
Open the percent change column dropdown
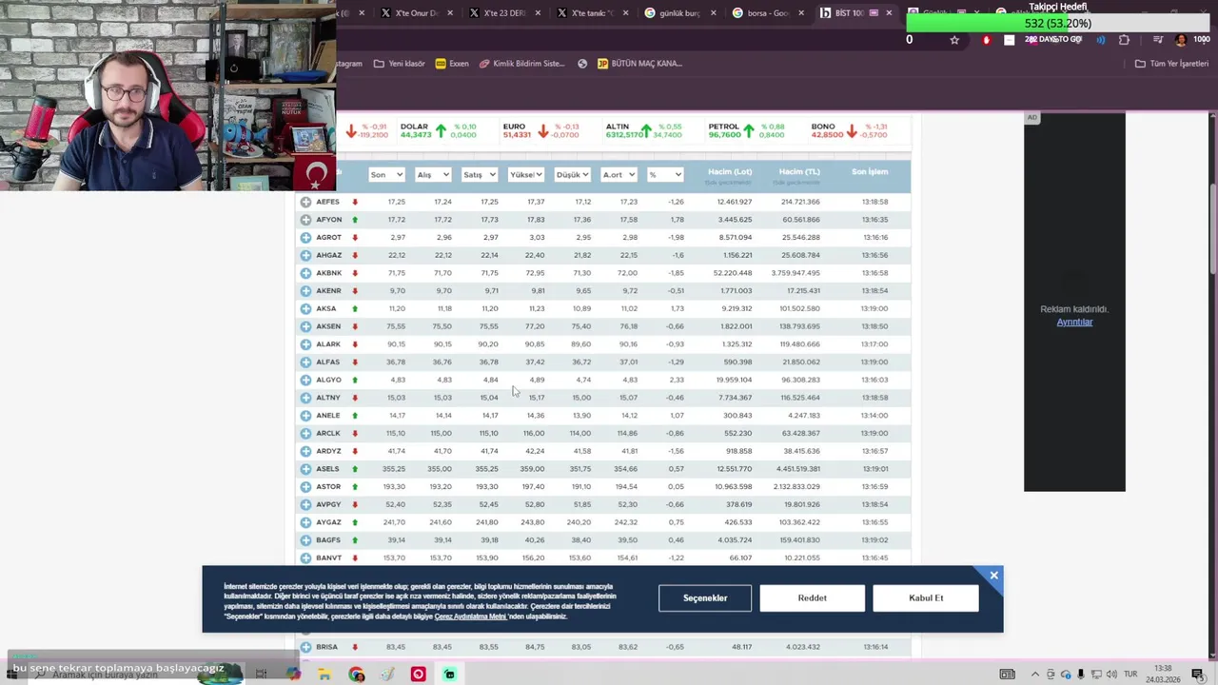click(665, 174)
